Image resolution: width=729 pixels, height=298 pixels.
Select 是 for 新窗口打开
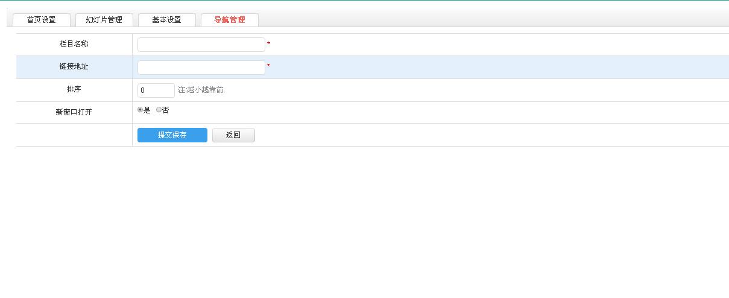click(140, 110)
